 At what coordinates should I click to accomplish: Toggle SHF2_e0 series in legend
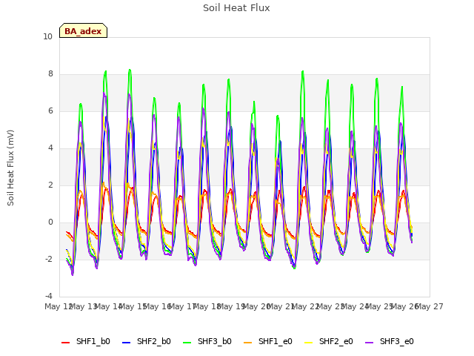[329, 341]
